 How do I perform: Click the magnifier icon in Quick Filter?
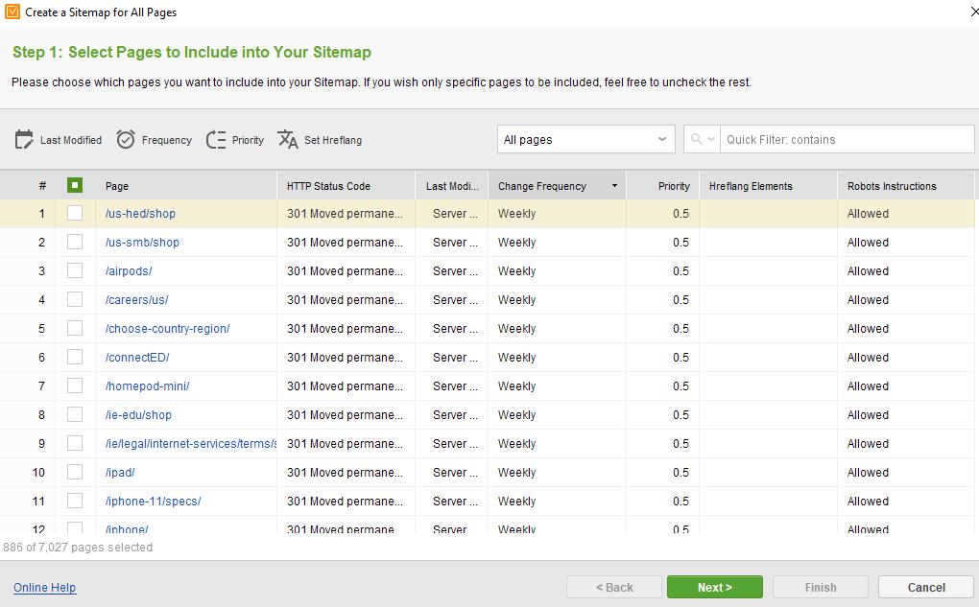696,139
